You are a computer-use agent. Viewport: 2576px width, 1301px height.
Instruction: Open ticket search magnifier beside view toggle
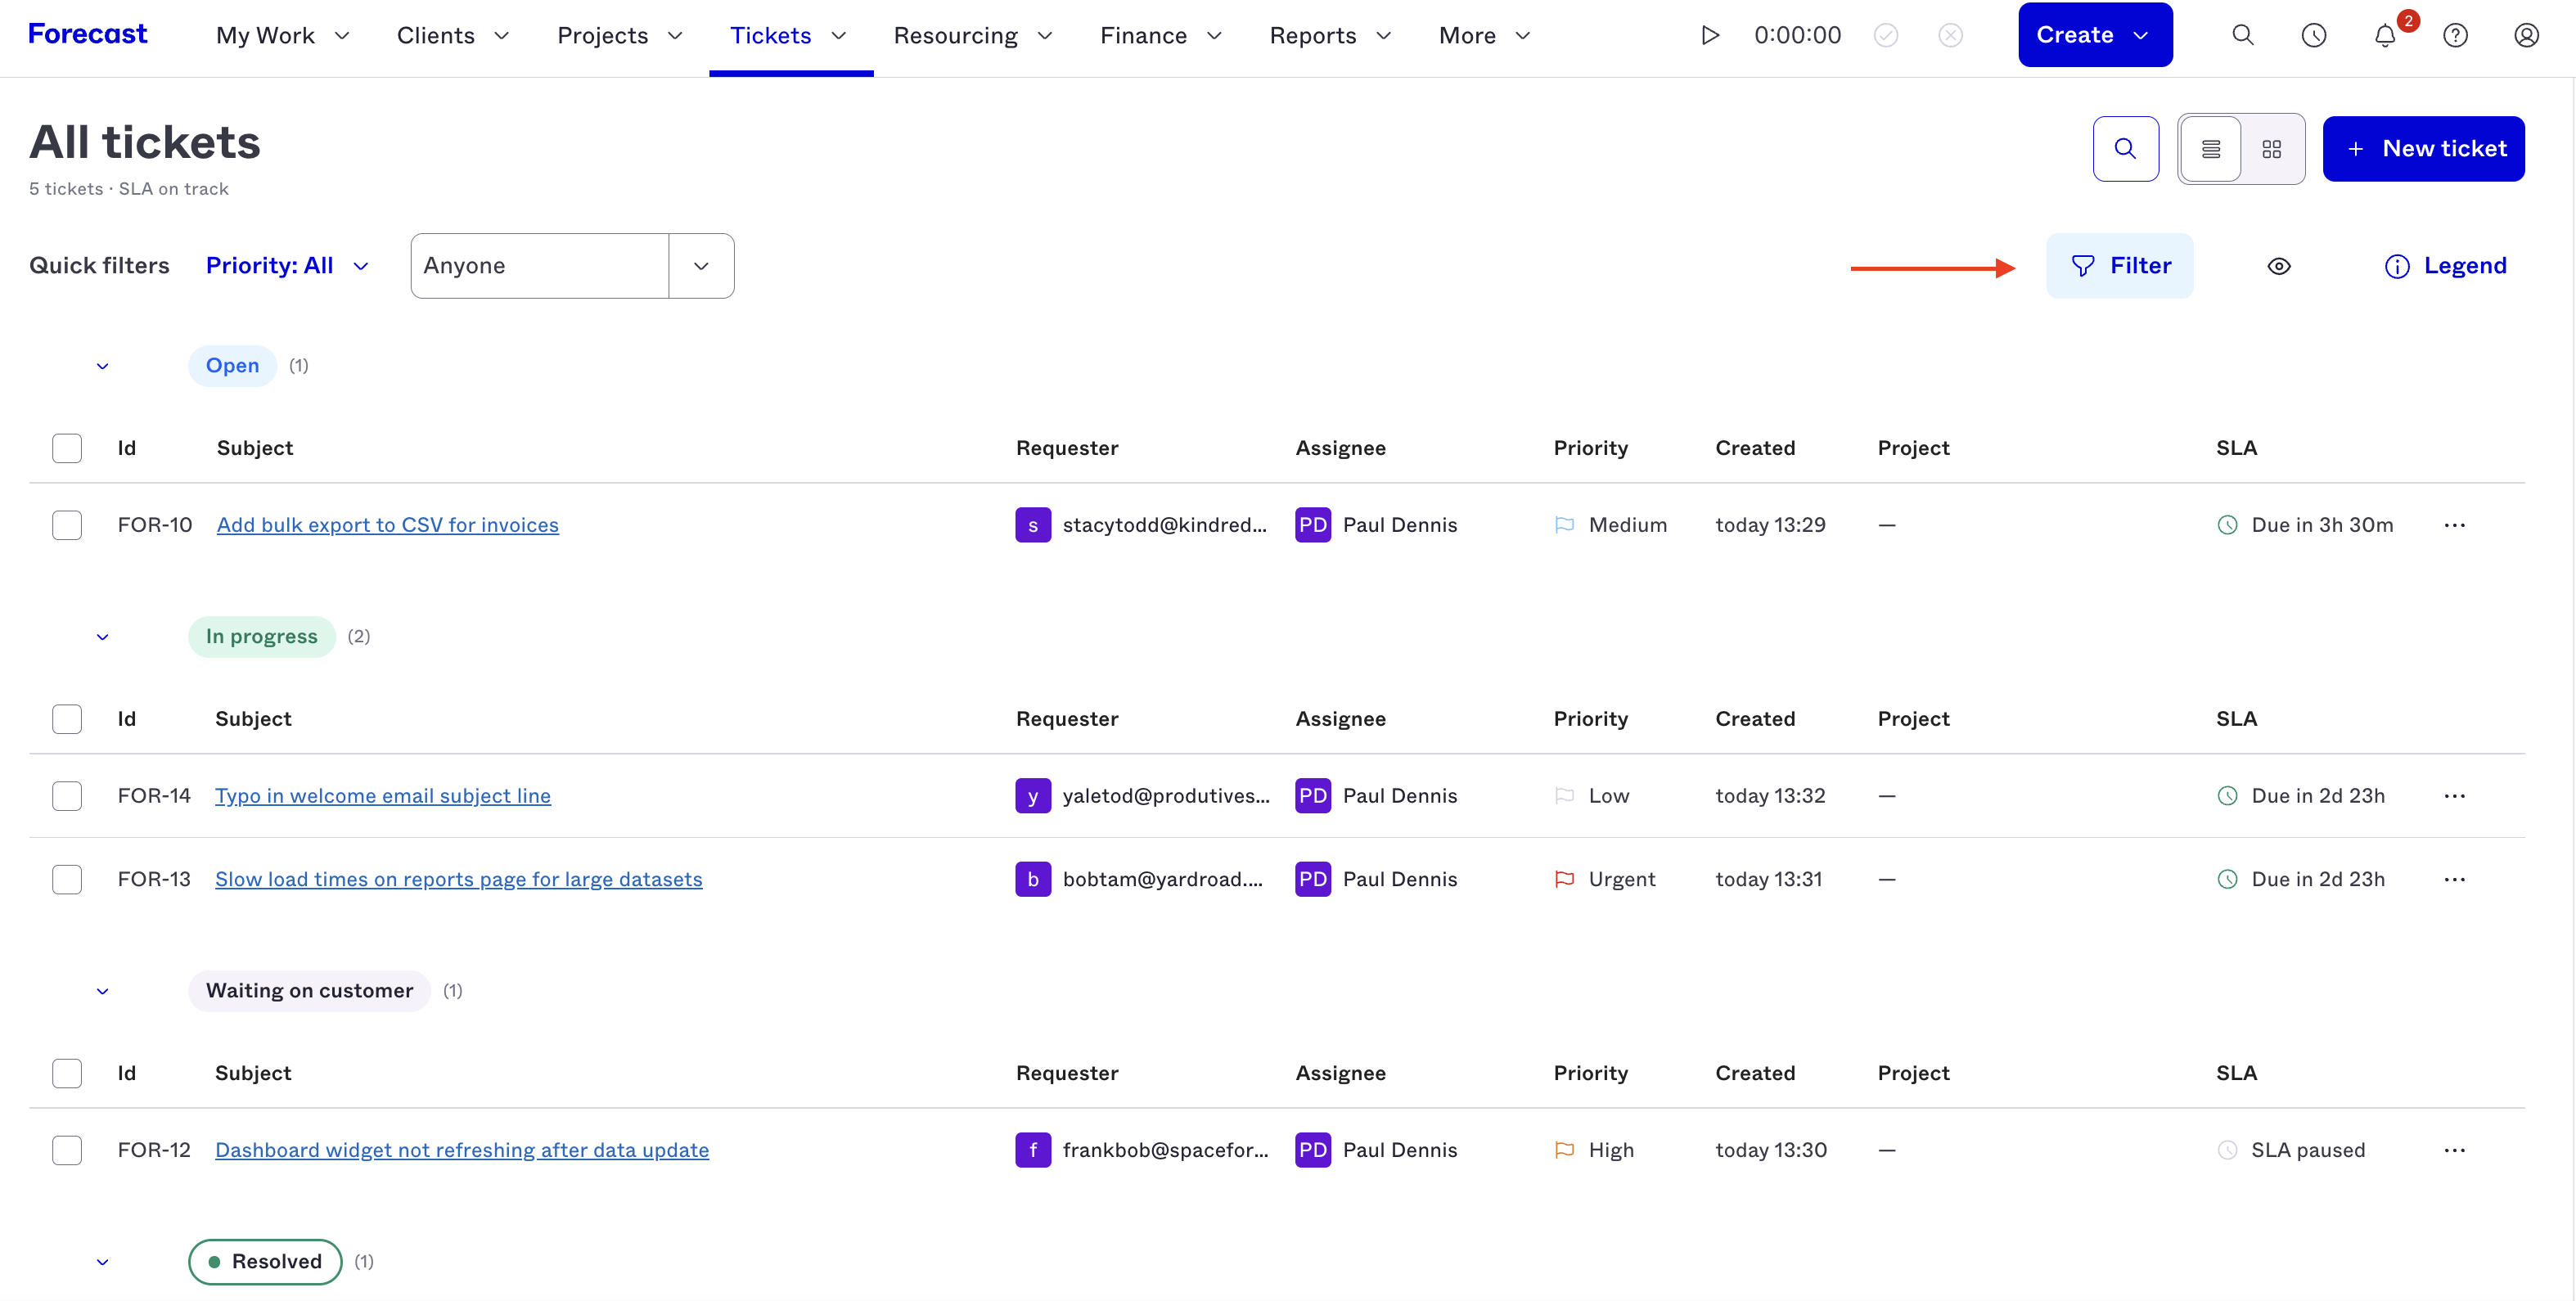pyautogui.click(x=2125, y=149)
